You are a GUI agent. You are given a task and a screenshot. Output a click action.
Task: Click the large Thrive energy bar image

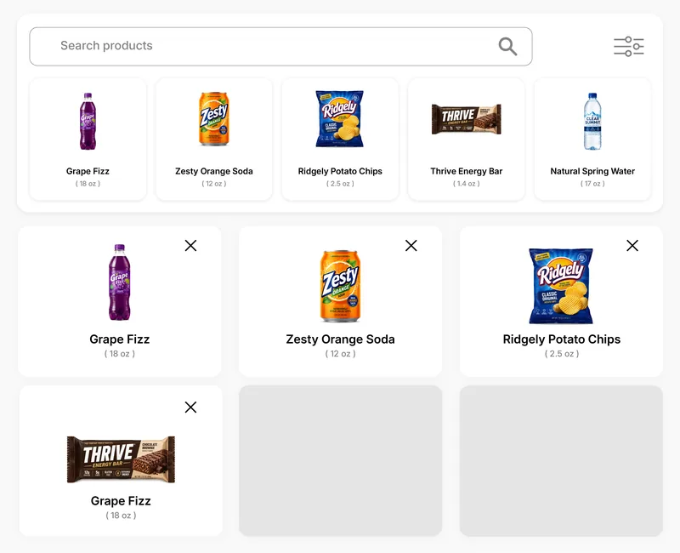click(x=121, y=459)
